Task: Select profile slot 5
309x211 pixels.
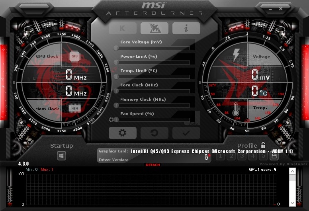Action: [263, 156]
